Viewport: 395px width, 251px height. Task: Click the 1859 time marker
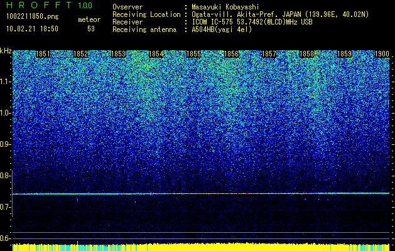coord(344,54)
